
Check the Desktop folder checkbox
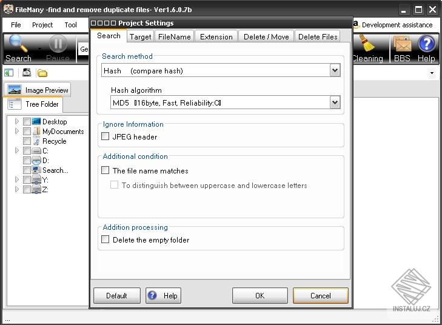[x=27, y=121]
